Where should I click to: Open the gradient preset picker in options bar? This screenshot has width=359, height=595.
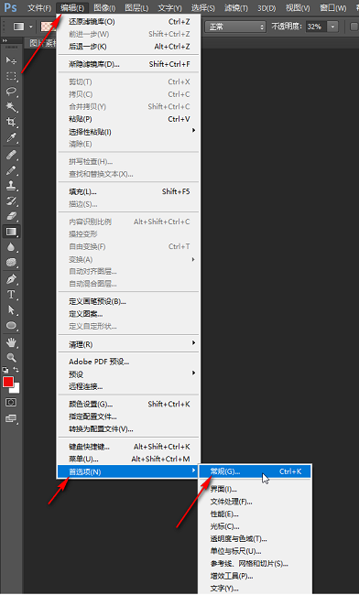click(49, 27)
